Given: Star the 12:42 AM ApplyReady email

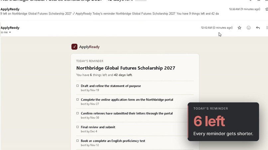Looking at the screenshot, I should [239, 28].
